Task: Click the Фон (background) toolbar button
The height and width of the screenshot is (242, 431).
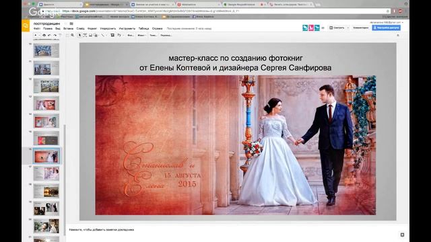Action: tap(131, 36)
